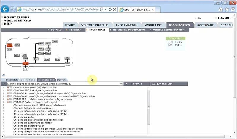Click the Refresh page icon in address bar

[110, 9]
